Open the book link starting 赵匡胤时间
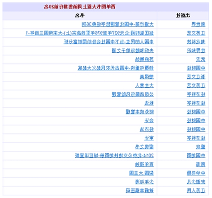The width and height of the screenshot is (212, 198). pyautogui.click(x=89, y=33)
